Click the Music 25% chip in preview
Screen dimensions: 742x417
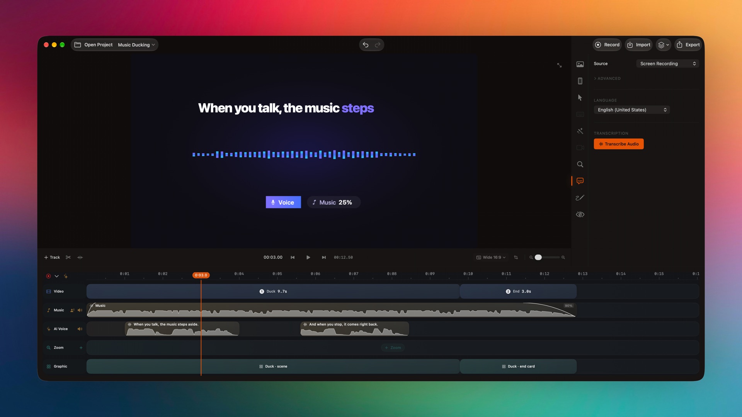(334, 202)
